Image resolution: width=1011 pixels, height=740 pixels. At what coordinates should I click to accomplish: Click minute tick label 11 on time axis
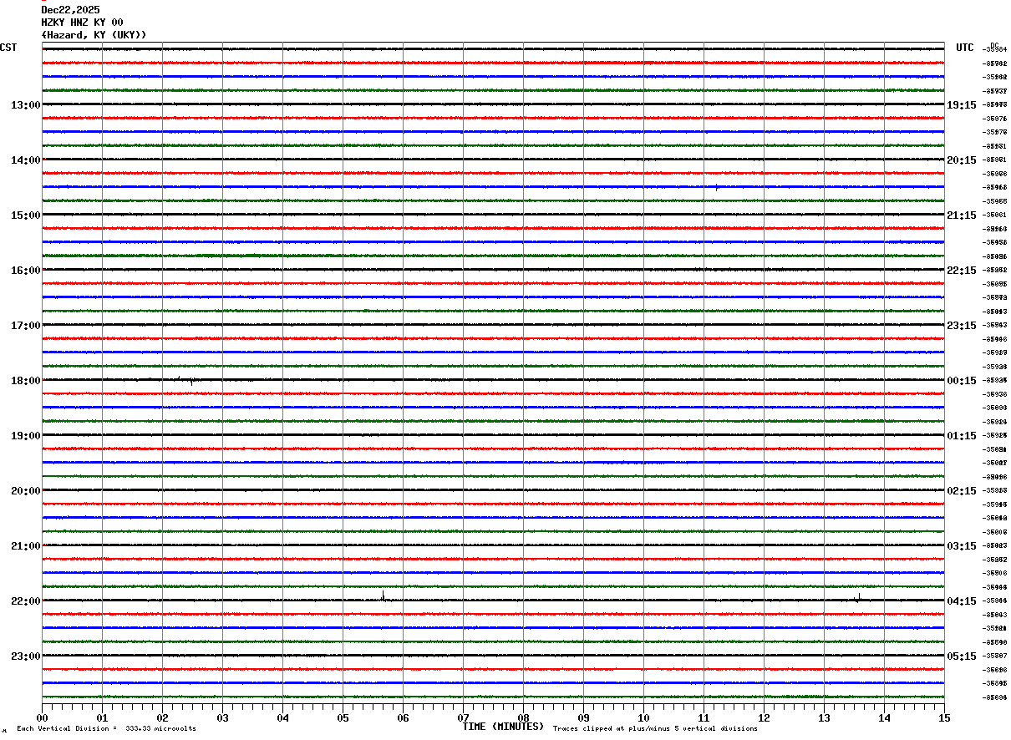pyautogui.click(x=704, y=717)
